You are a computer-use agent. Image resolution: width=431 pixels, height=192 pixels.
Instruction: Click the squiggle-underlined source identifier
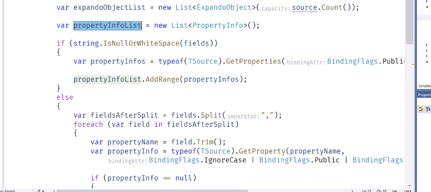[x=304, y=8]
